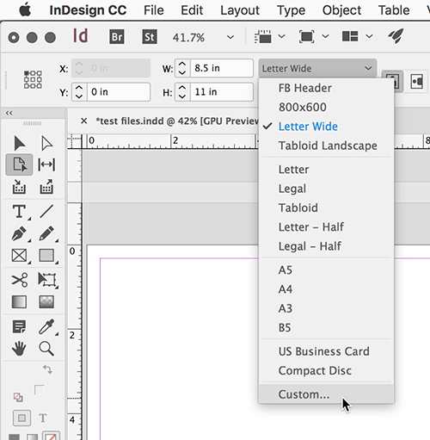
Task: Click the Y position stepper arrows
Action: tap(79, 92)
